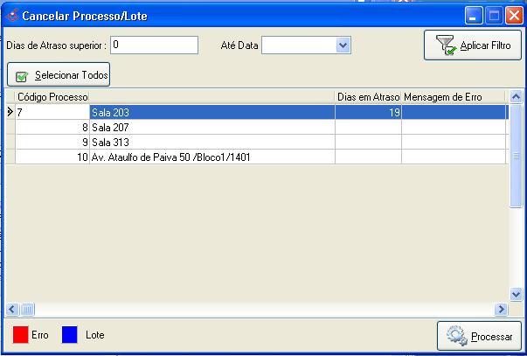Click the Código Processo column header
527x356 pixels.
click(x=52, y=97)
